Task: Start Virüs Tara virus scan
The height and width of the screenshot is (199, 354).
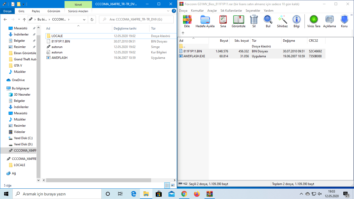Action: (314, 21)
